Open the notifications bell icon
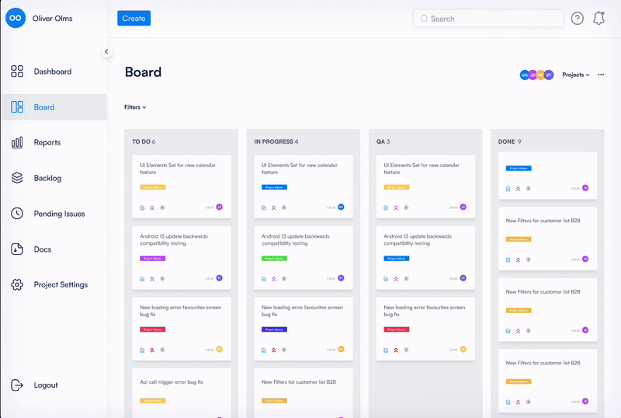 point(598,18)
